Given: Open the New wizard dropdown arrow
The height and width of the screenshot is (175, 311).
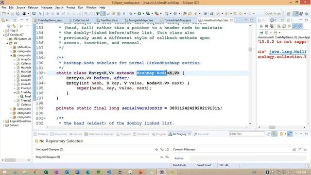Looking at the screenshot, I should 8,14.
